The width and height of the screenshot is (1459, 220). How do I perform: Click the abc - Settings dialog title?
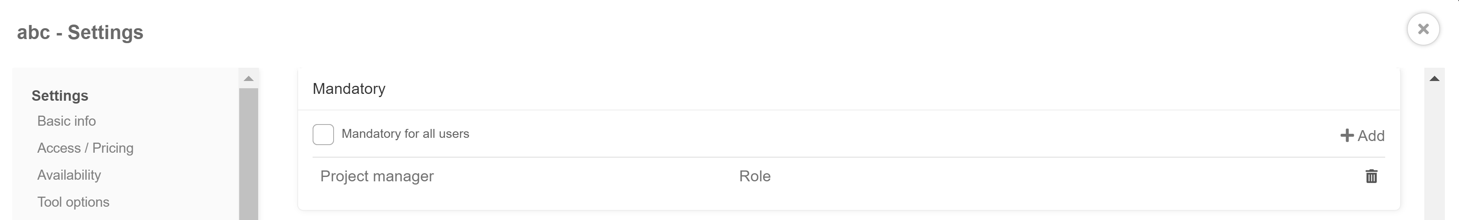[80, 32]
